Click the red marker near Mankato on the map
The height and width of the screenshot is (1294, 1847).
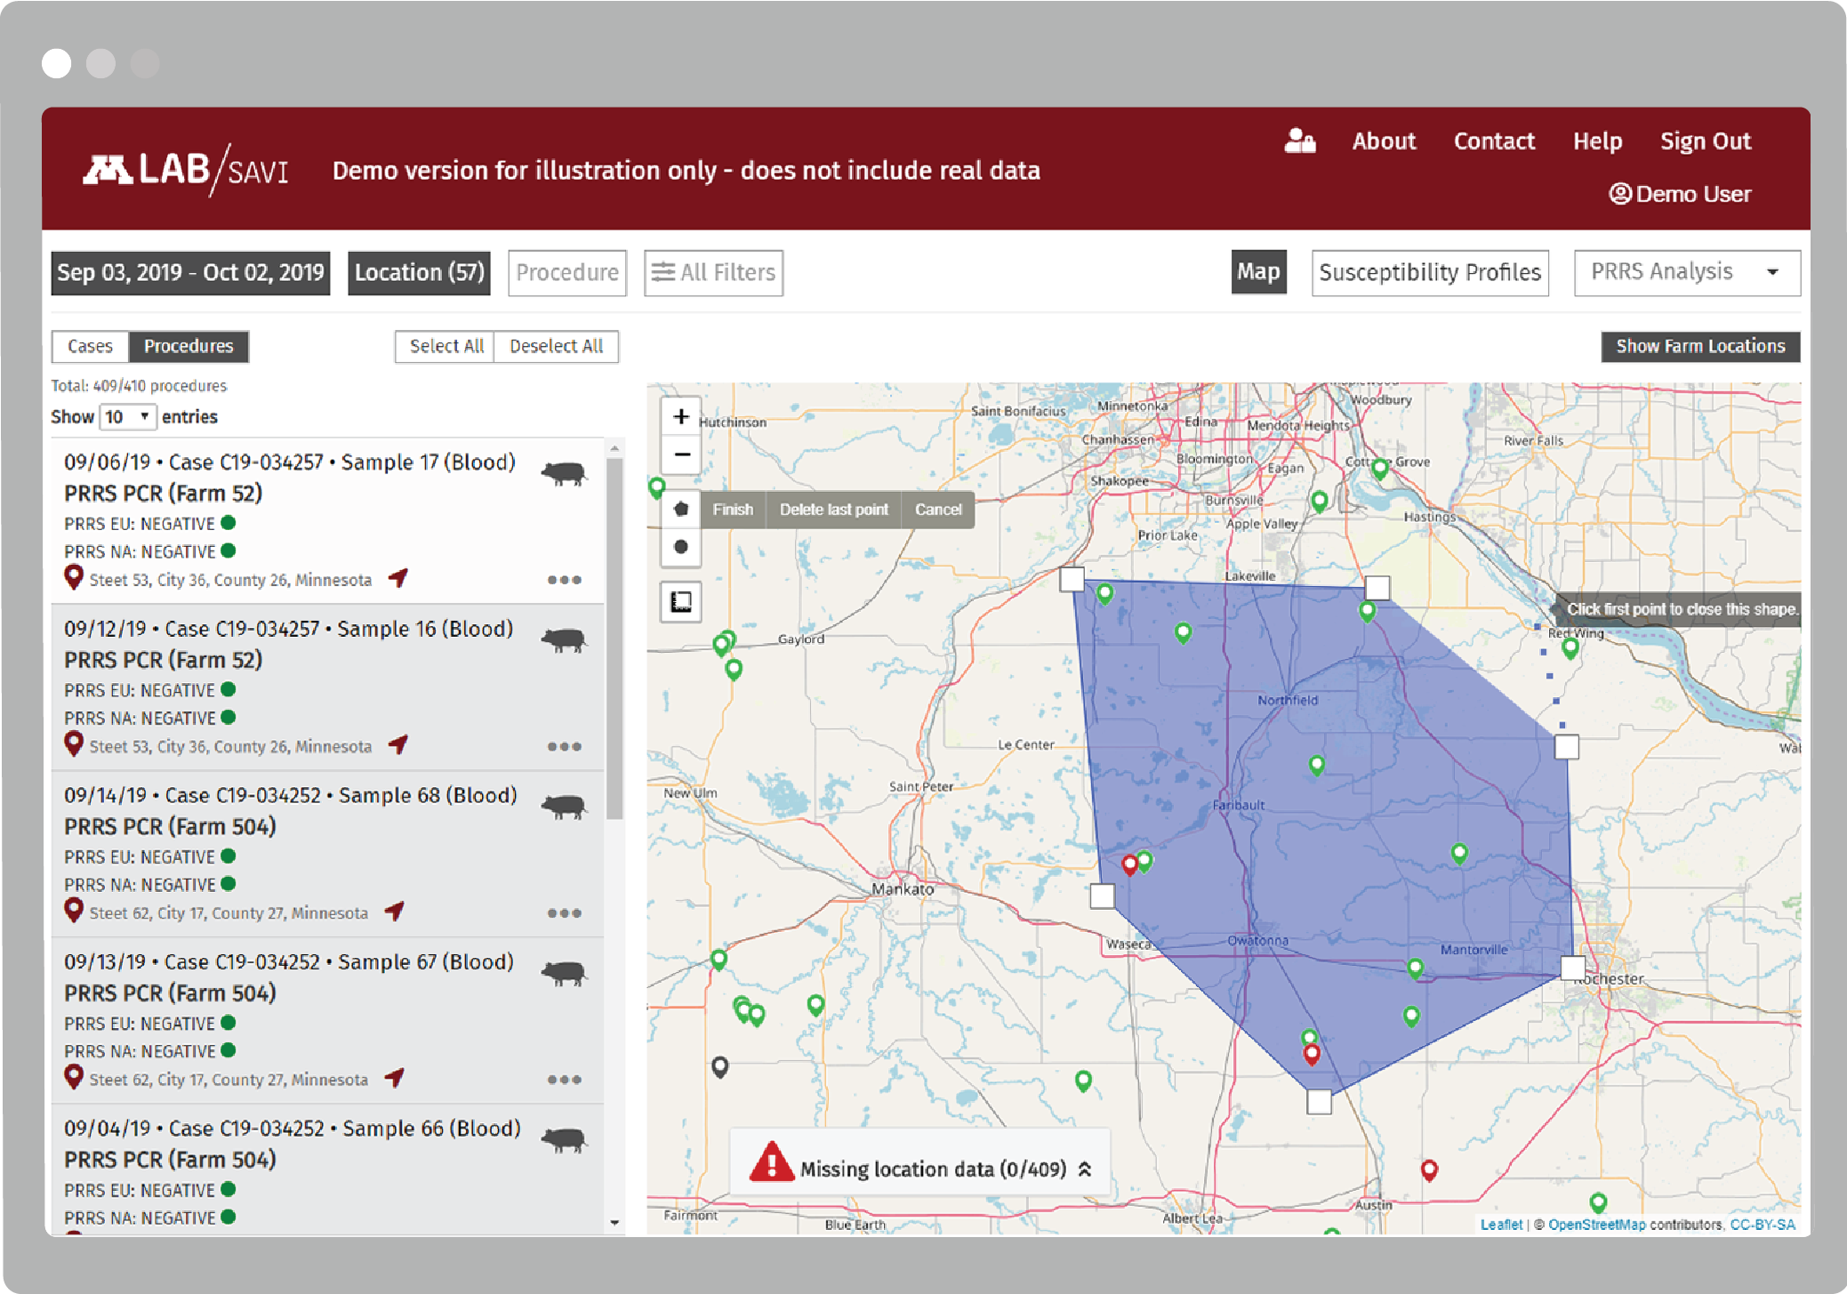(1129, 864)
